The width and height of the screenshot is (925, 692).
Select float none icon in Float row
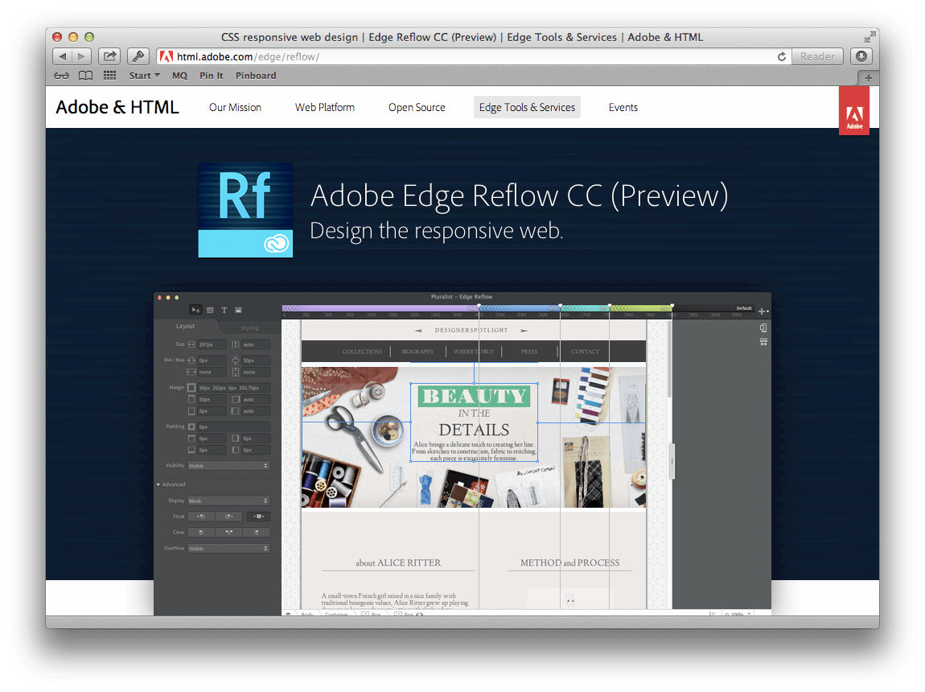258,517
